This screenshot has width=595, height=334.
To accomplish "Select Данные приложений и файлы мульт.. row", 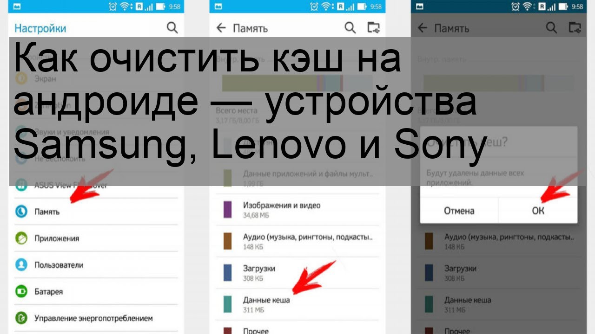I will 297,178.
